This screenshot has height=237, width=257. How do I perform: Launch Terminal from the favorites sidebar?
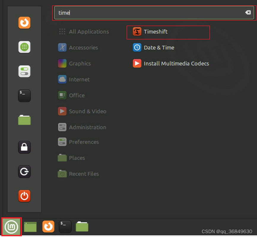click(x=24, y=96)
